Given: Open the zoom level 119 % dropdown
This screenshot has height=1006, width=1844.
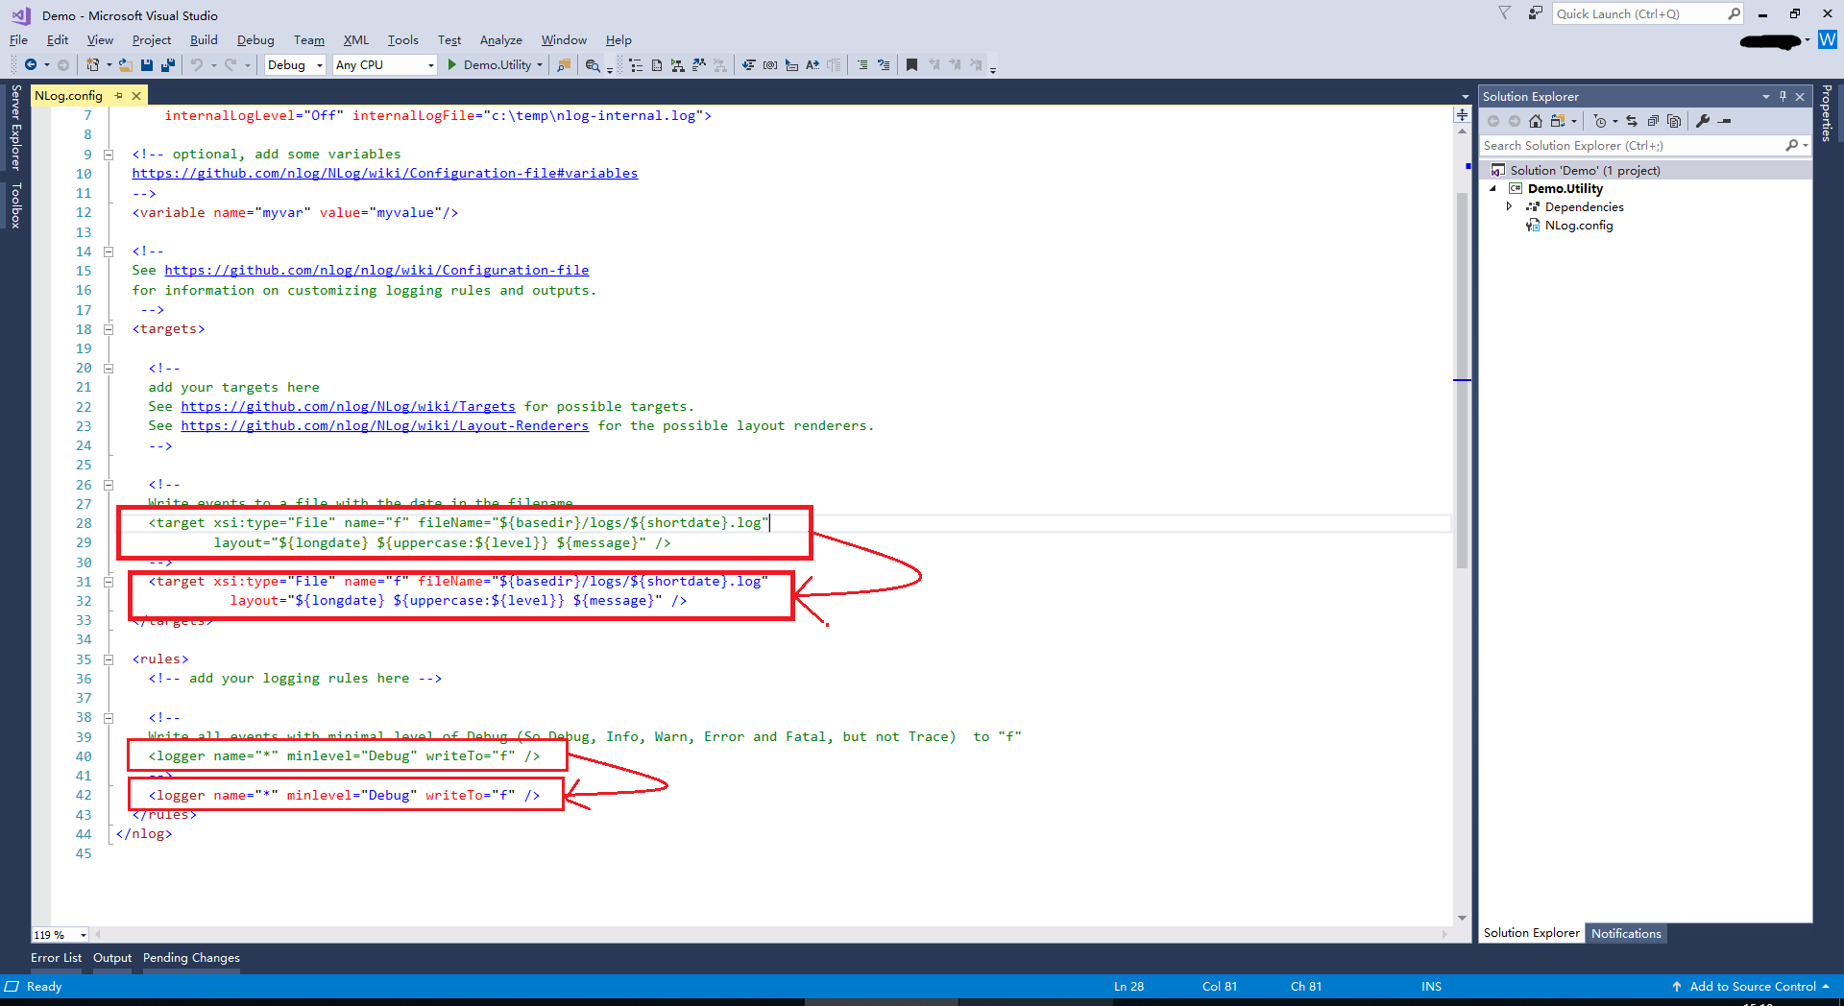Looking at the screenshot, I should point(84,935).
